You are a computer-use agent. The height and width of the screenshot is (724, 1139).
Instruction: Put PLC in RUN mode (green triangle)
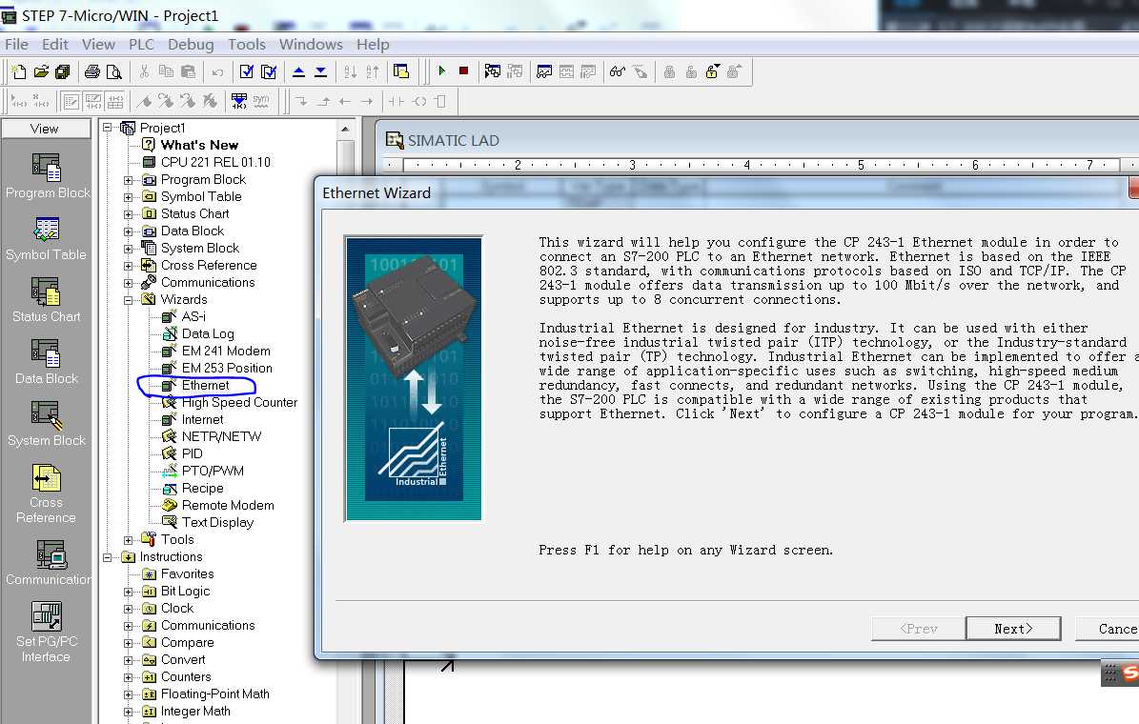(x=441, y=71)
